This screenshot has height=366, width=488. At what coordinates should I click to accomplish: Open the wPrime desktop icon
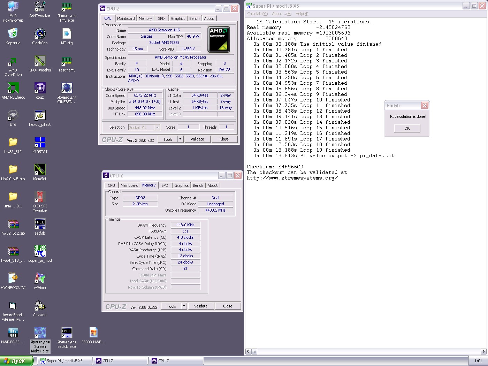click(40, 279)
